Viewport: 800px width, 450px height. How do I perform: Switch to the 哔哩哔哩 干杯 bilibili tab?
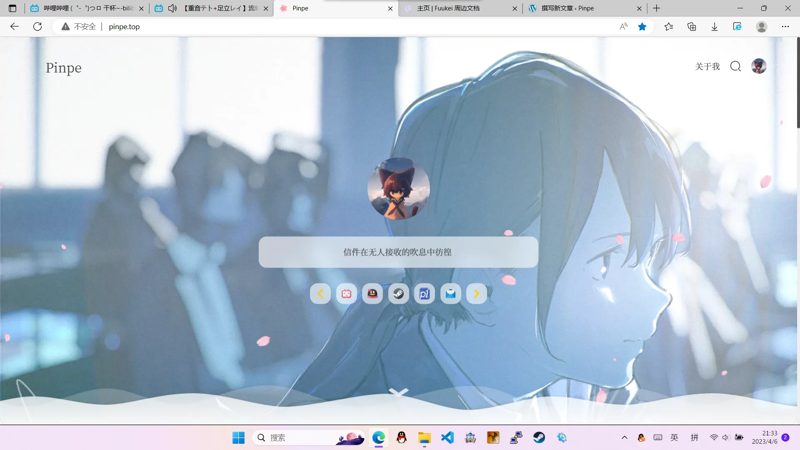click(x=87, y=8)
